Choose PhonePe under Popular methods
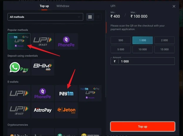Screen dimensions: 183x136 pyautogui.click(x=66, y=41)
